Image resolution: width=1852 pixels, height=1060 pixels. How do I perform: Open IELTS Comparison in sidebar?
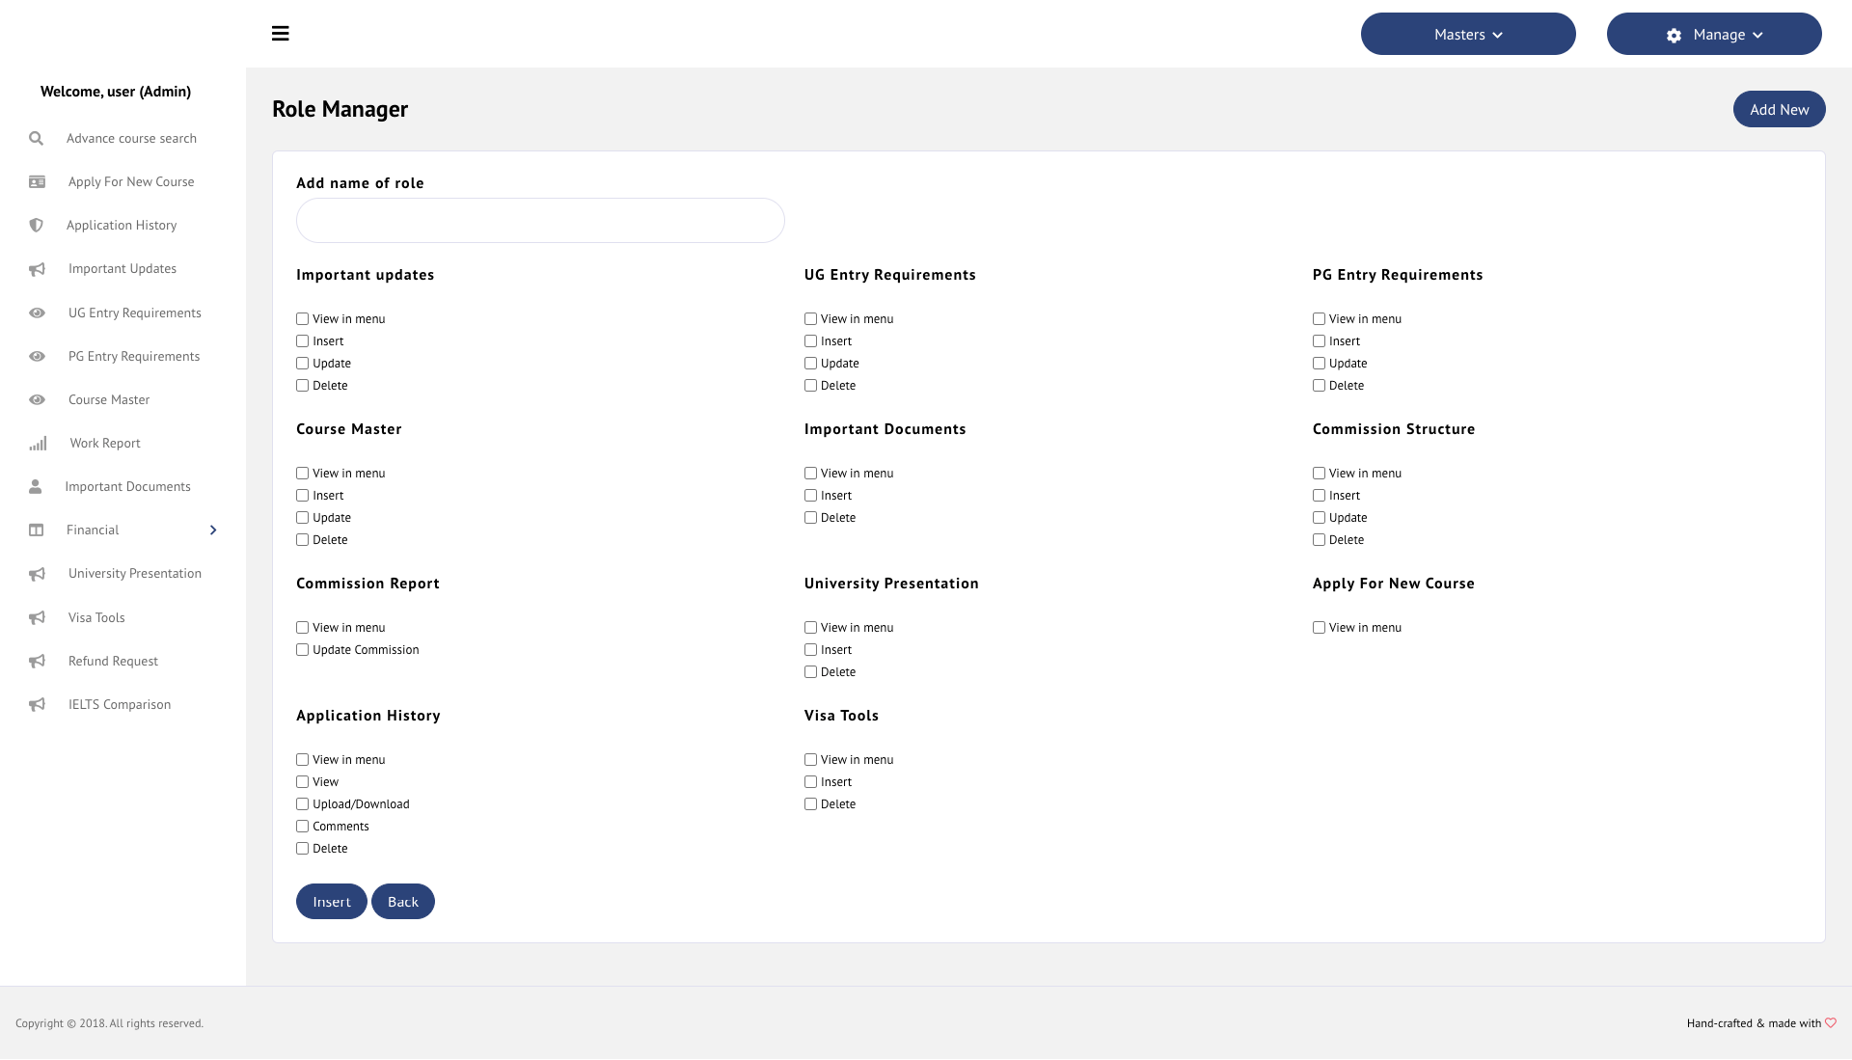(120, 705)
